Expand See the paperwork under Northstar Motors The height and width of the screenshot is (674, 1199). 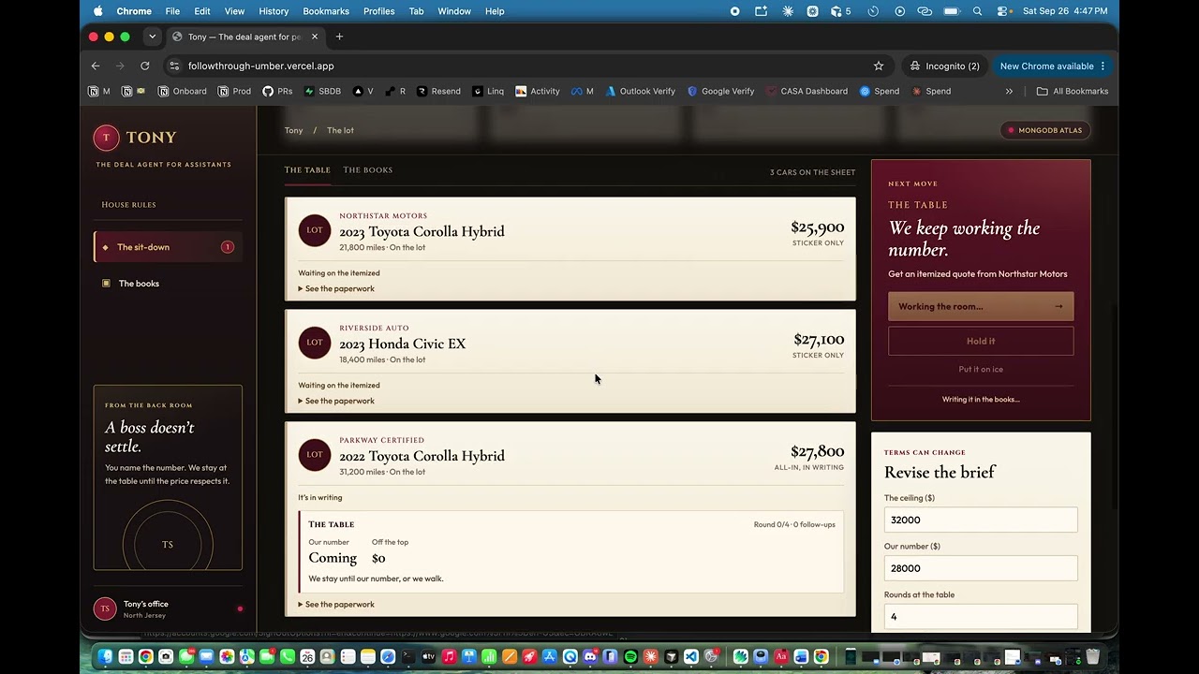point(336,289)
